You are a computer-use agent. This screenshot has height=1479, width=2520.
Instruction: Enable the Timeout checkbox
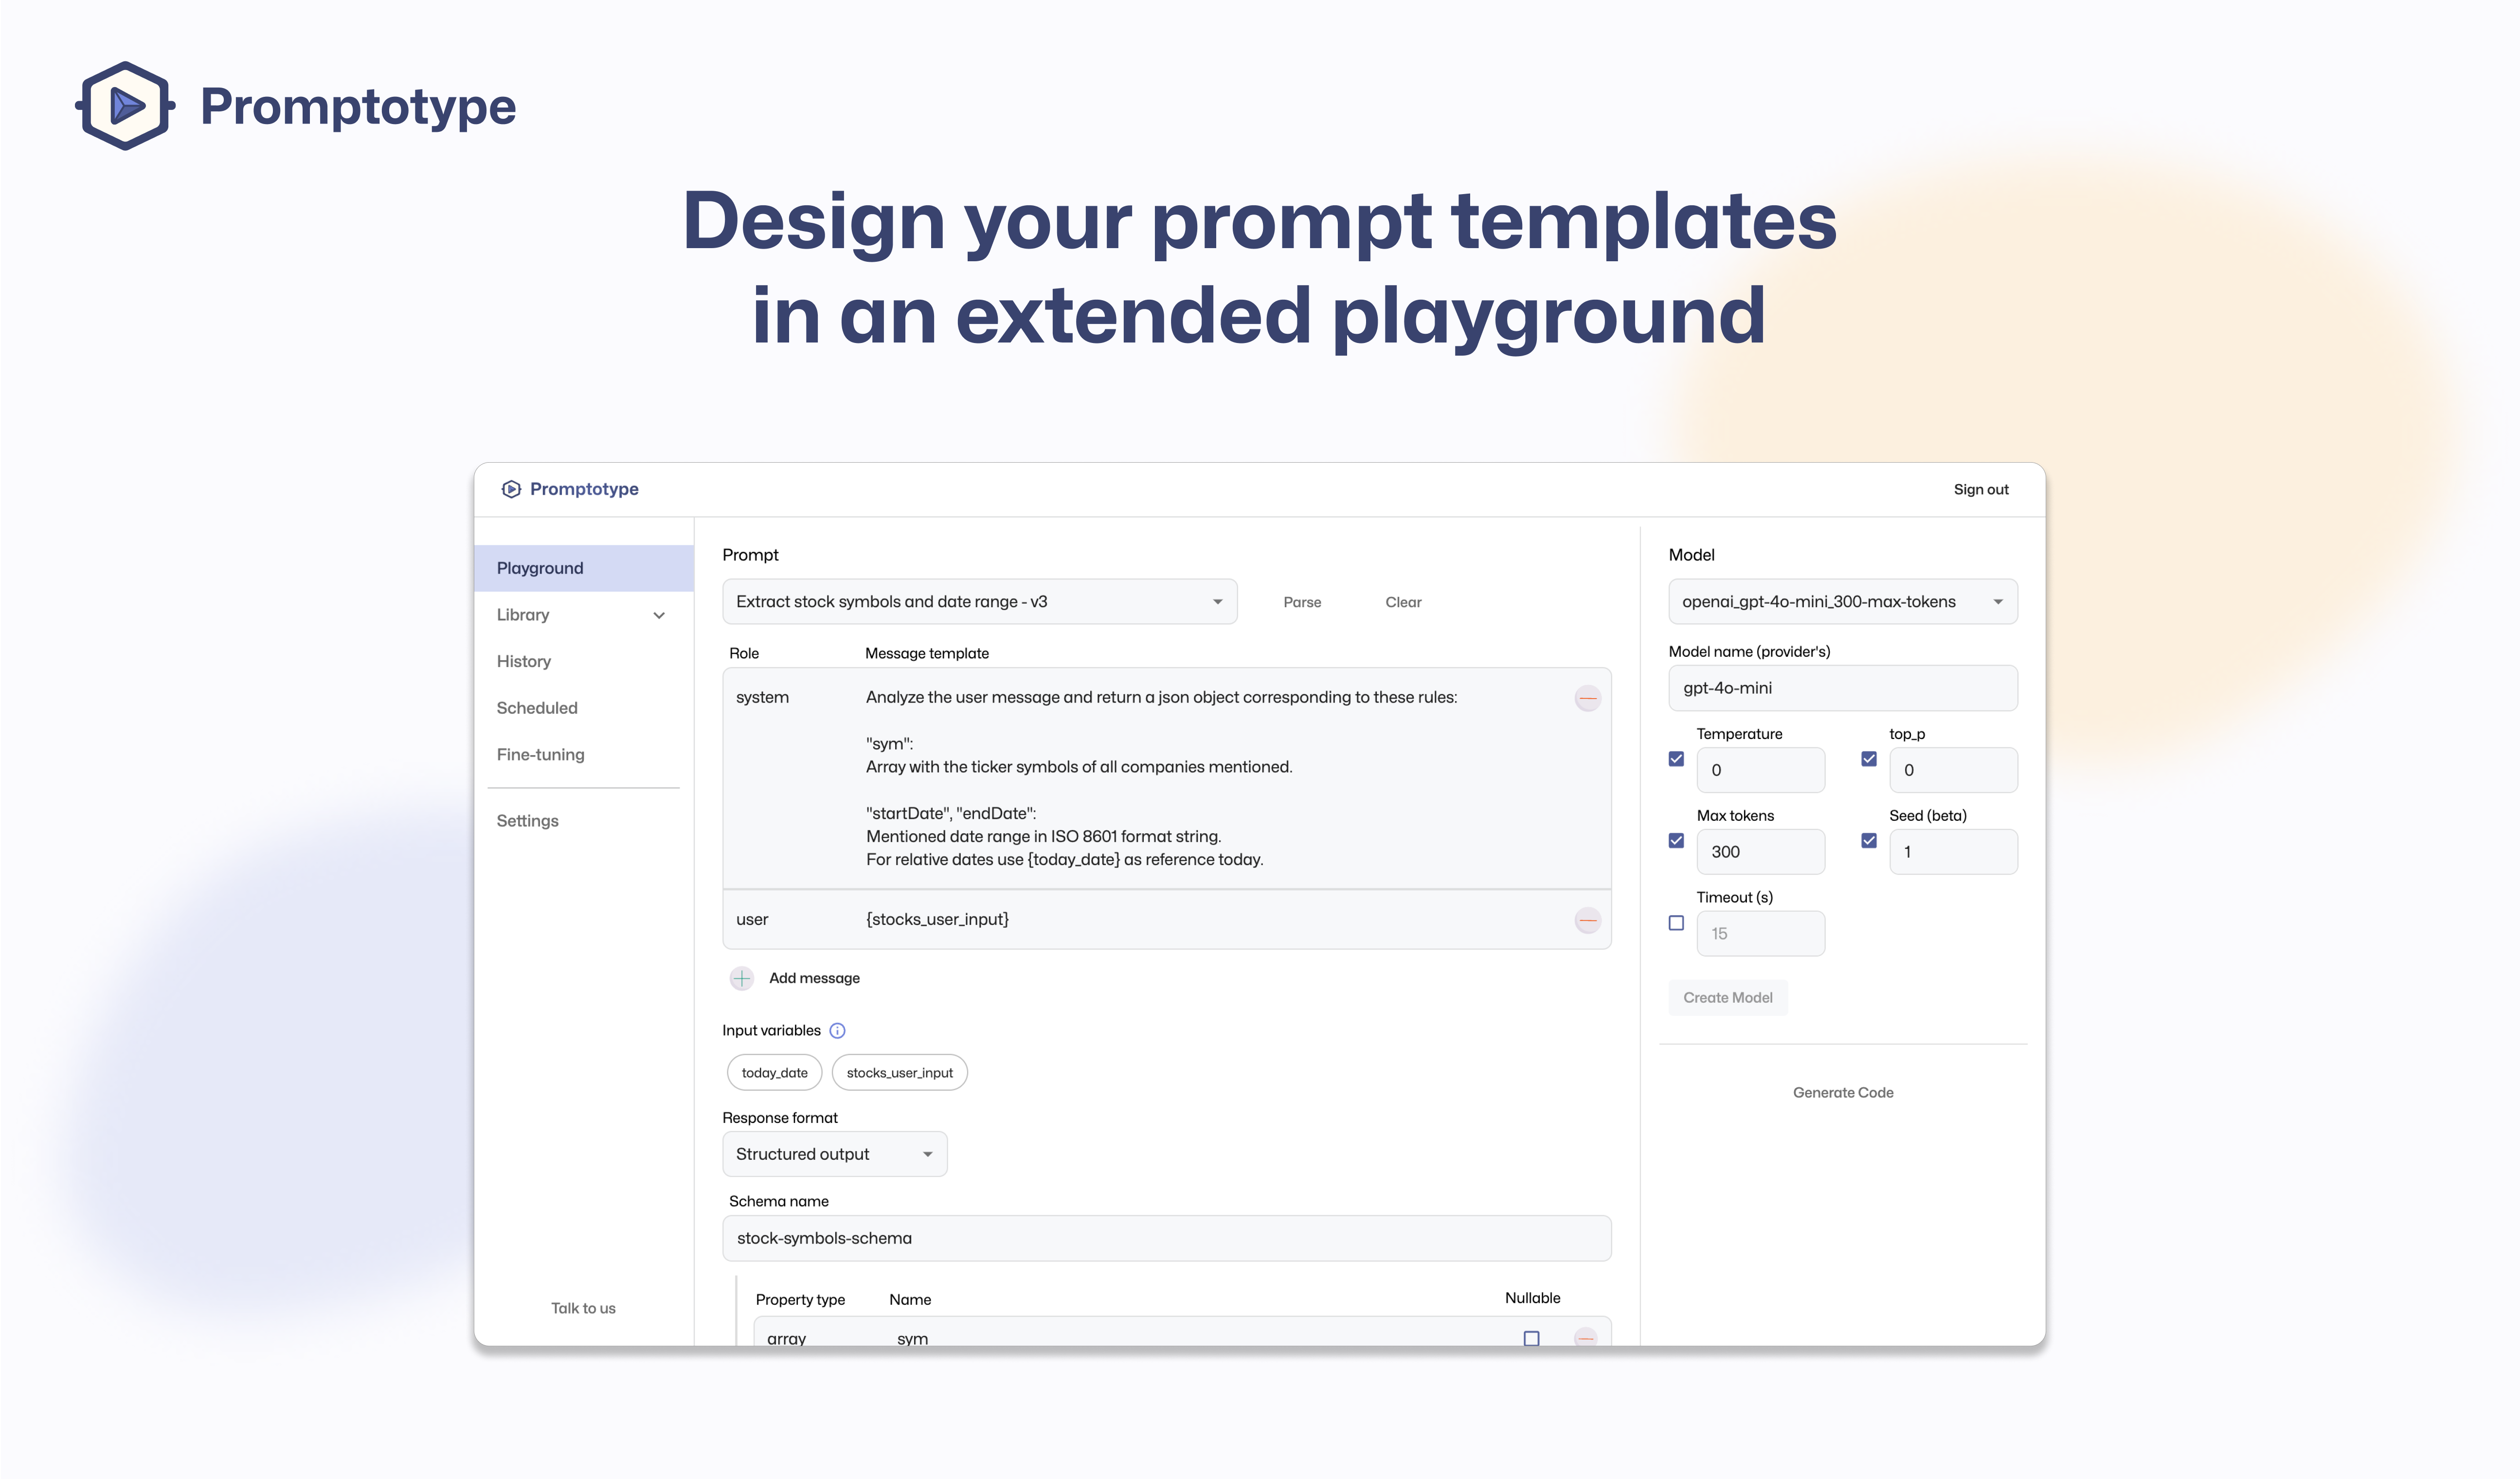tap(1676, 923)
